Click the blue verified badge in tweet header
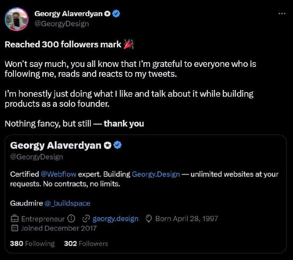Viewport: 293px width, 260px height. [x=117, y=14]
